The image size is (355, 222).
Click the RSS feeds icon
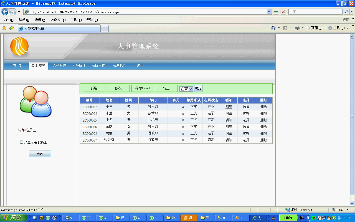click(285, 28)
